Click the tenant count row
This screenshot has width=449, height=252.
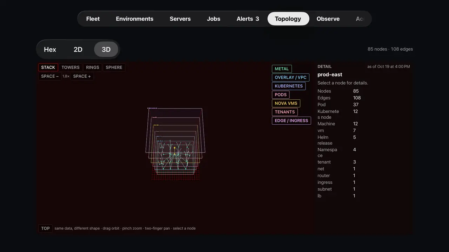coord(364,162)
